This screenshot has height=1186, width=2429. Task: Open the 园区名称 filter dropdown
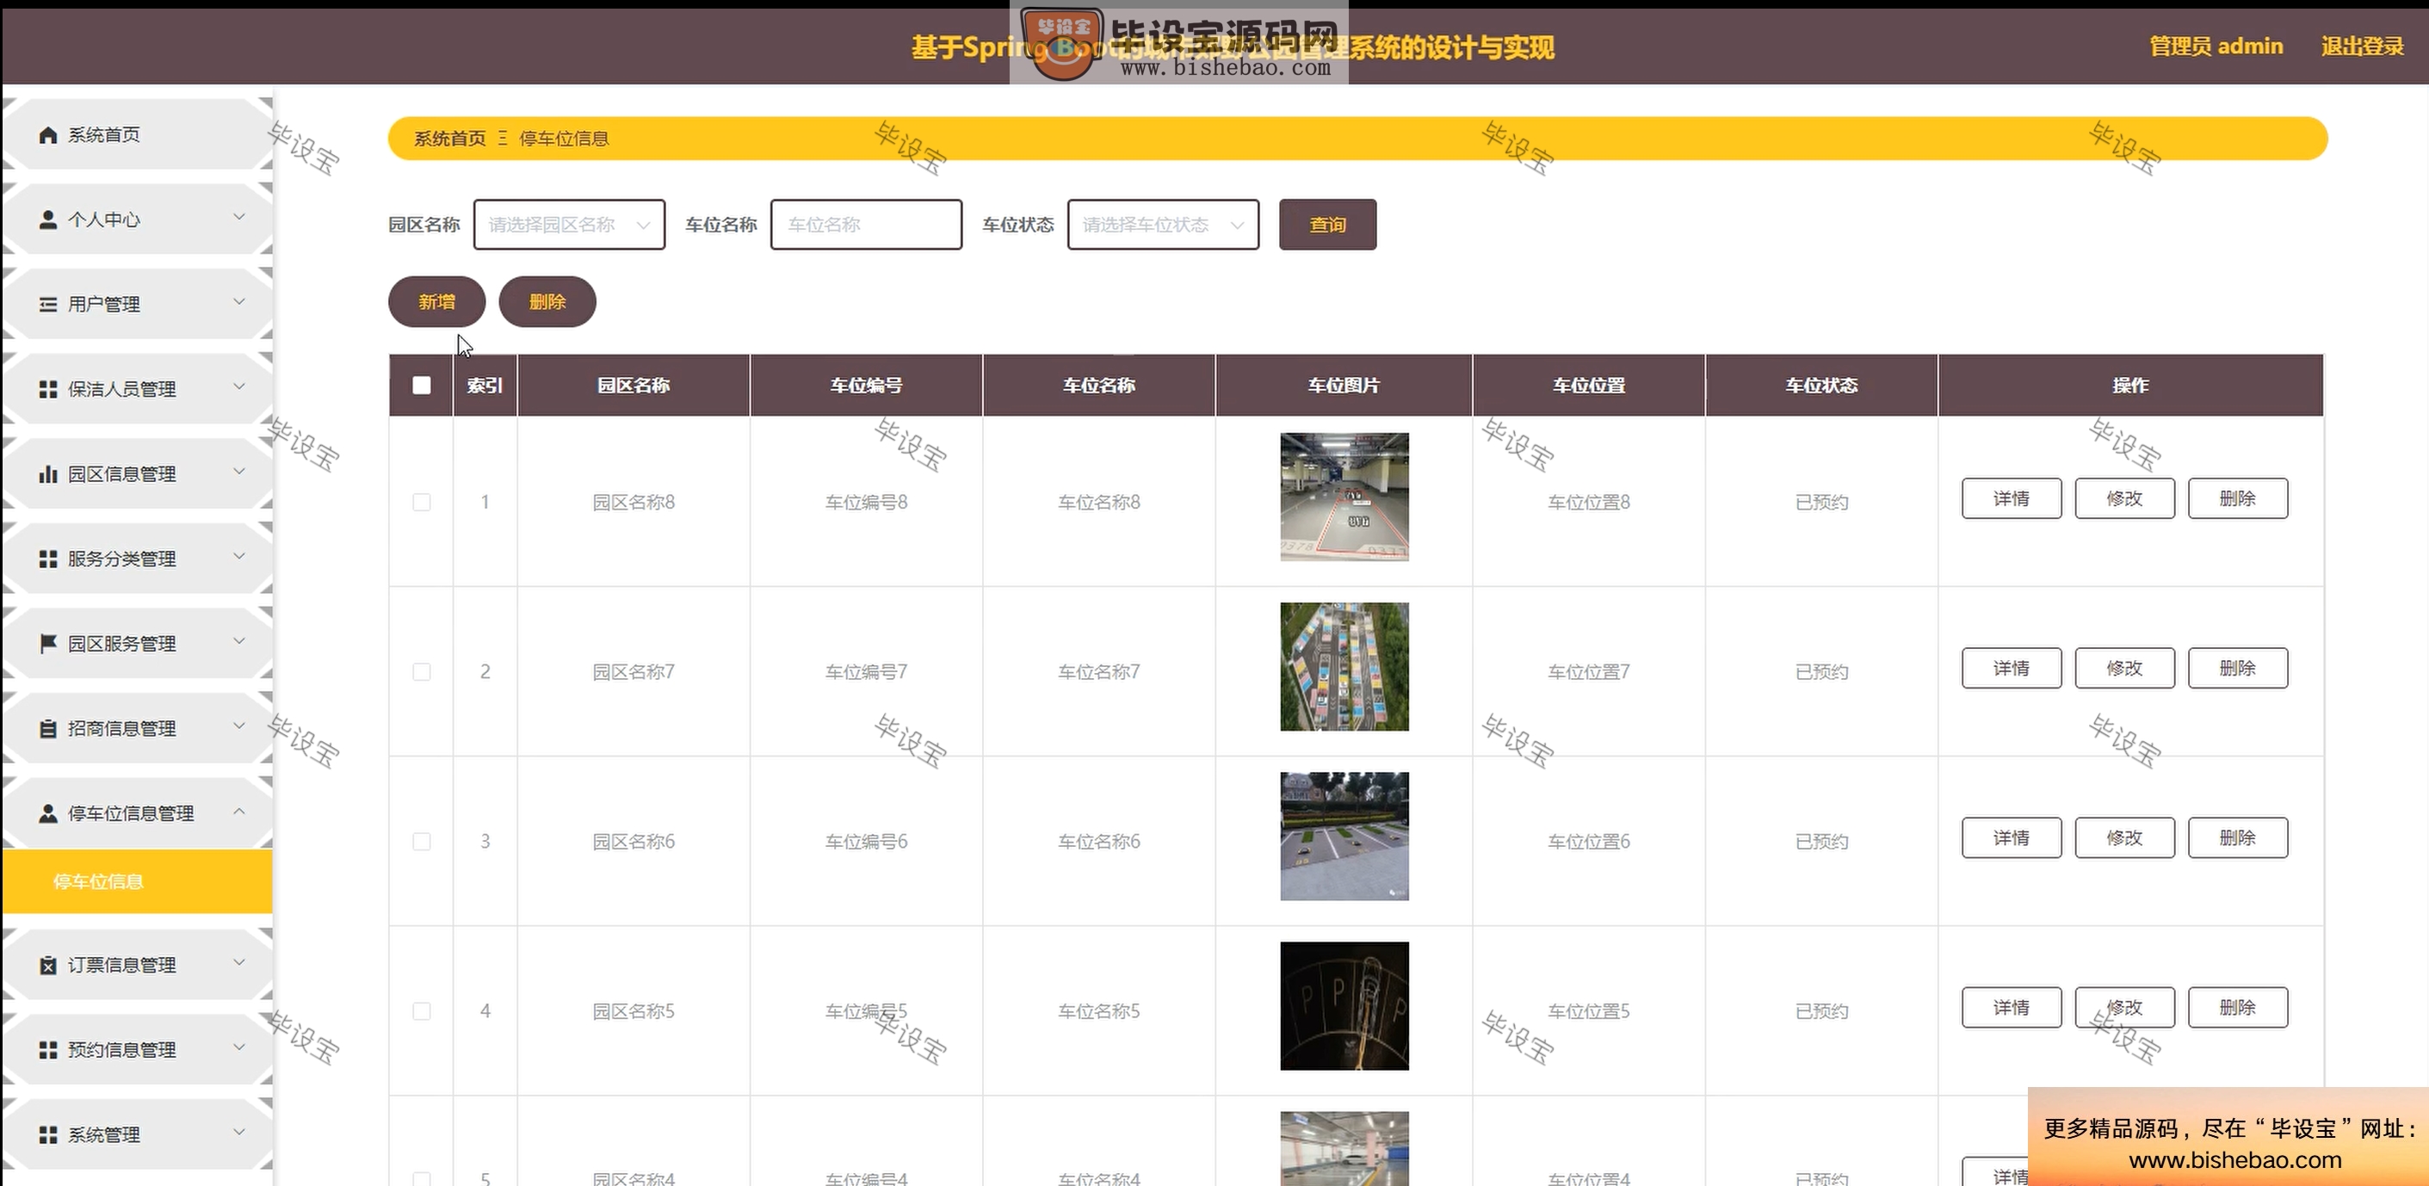tap(570, 225)
